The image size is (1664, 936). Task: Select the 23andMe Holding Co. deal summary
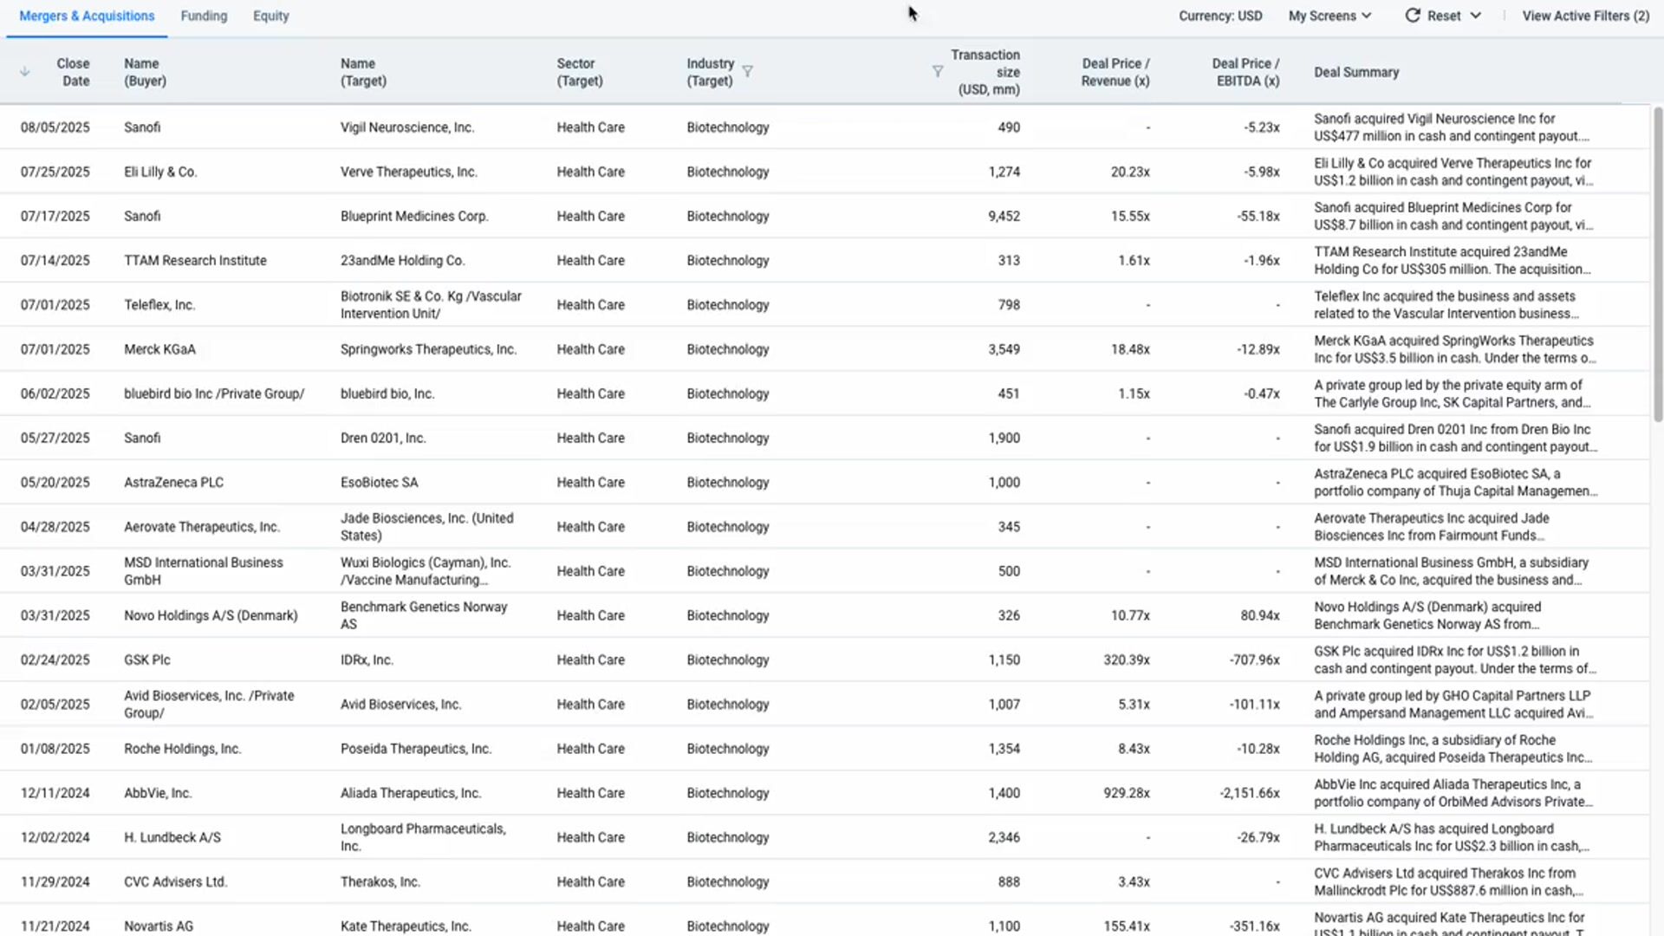(1452, 260)
